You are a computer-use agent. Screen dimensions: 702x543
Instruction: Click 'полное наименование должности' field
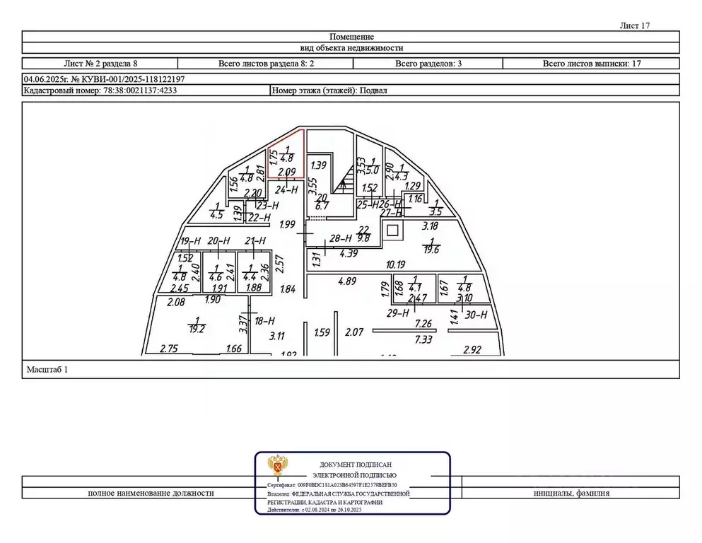pos(151,494)
